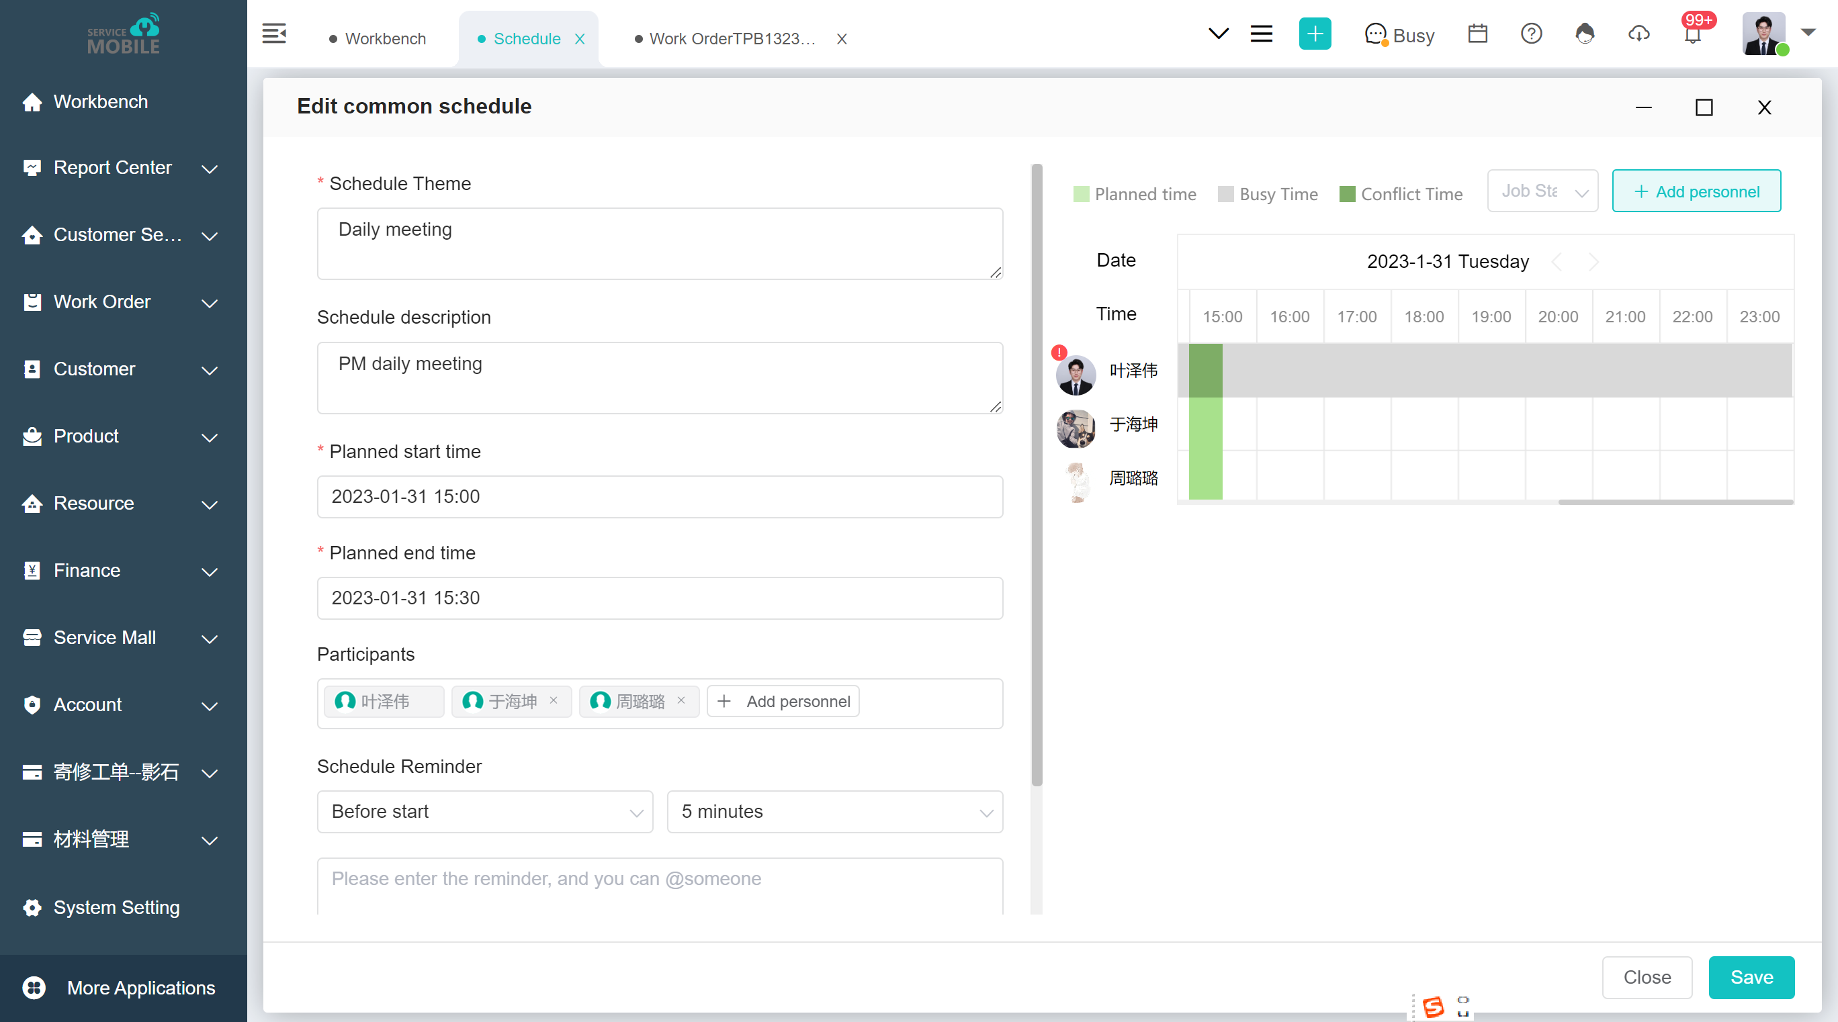Click the Service Mall sidebar icon
Image resolution: width=1838 pixels, height=1022 pixels.
click(32, 638)
